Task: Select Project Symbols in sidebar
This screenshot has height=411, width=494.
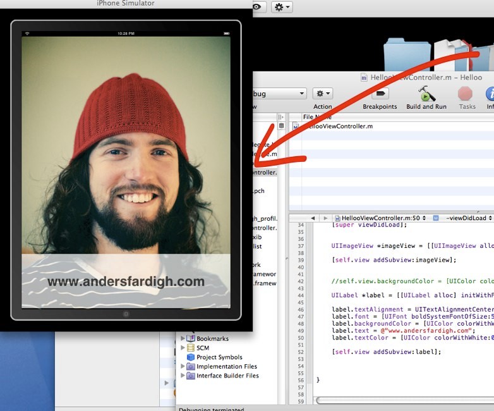Action: 219,357
